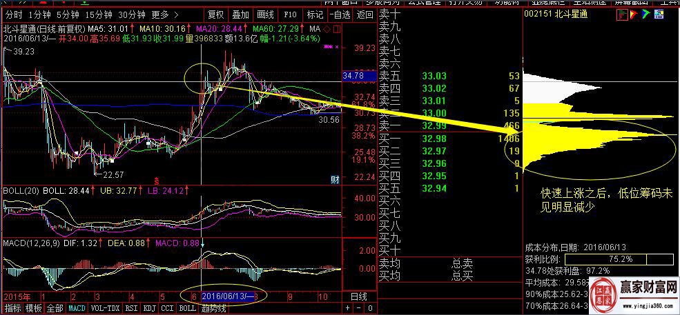
Task: Click the blue-green triangle chip icon
Action: 645,14
